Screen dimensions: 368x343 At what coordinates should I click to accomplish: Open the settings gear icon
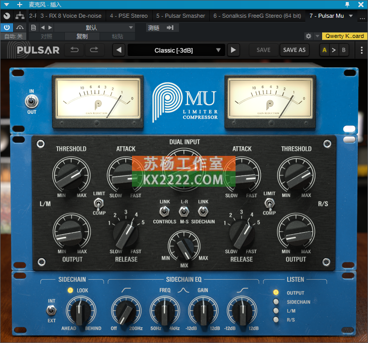[308, 36]
